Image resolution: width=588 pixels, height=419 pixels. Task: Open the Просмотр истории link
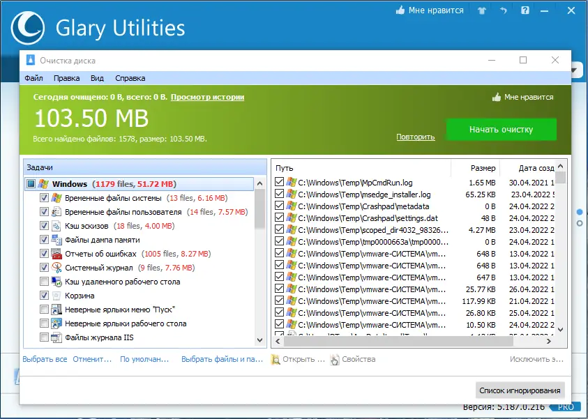pos(207,97)
